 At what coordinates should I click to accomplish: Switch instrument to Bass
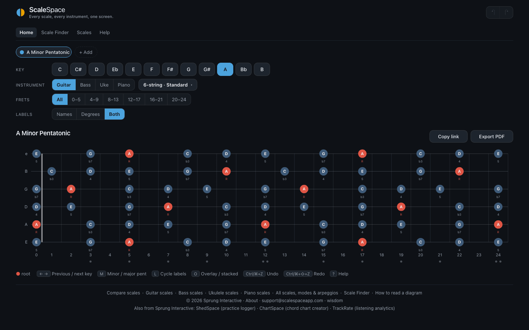[x=86, y=85]
